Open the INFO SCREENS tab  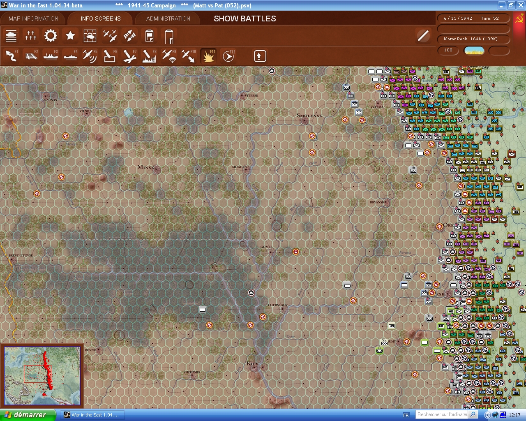coord(101,19)
